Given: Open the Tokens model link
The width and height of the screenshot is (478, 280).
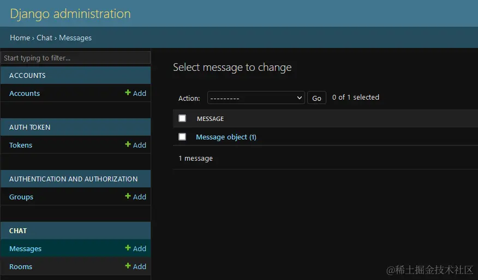Looking at the screenshot, I should click(21, 145).
